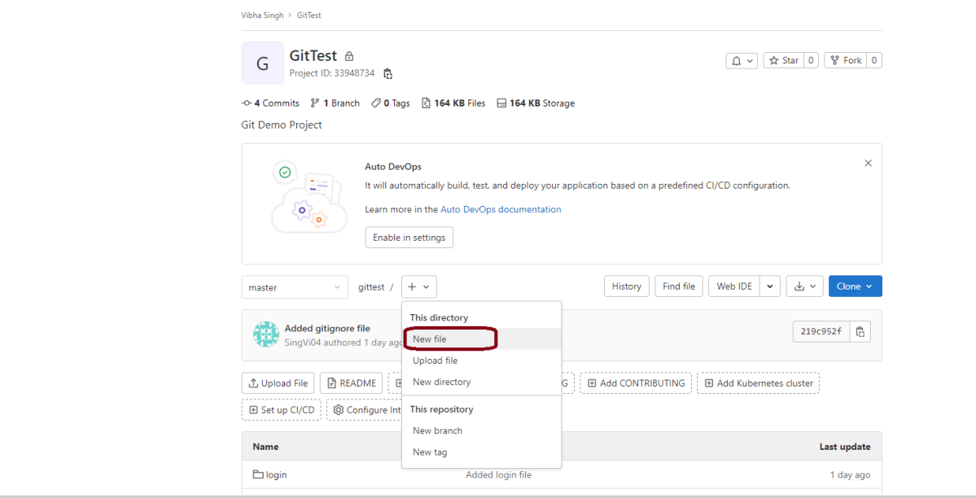Choose Upload file in the dropdown menu
Viewport: 976px width, 498px height.
[435, 360]
